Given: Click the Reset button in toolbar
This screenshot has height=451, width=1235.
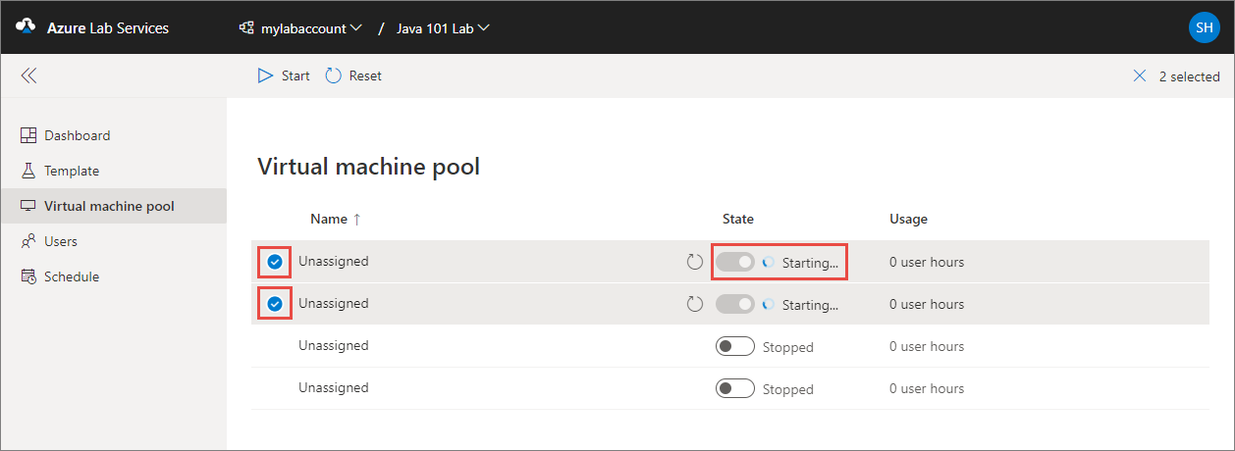Looking at the screenshot, I should point(353,75).
